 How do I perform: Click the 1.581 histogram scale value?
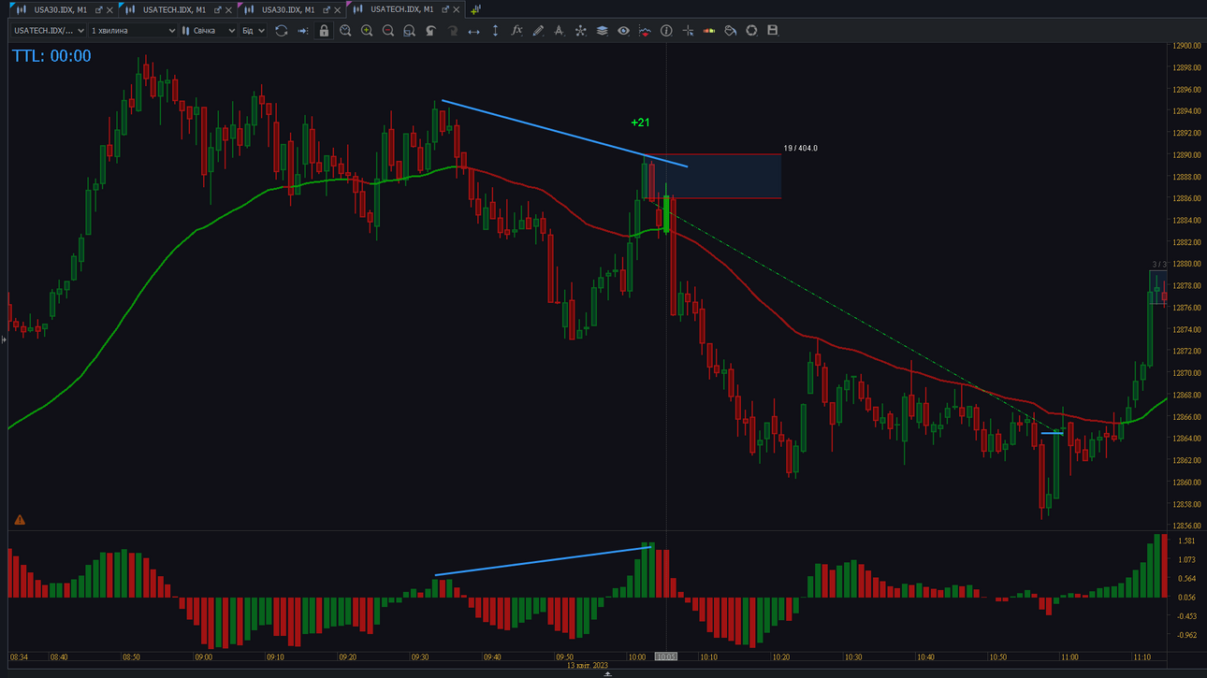click(x=1187, y=541)
